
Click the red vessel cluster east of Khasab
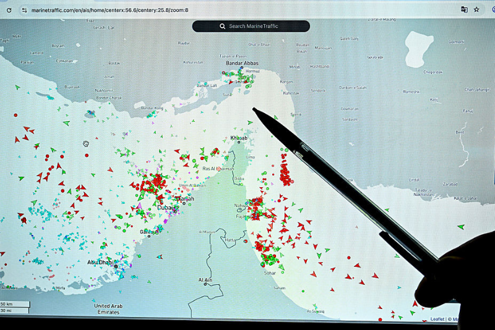pyautogui.click(x=285, y=173)
